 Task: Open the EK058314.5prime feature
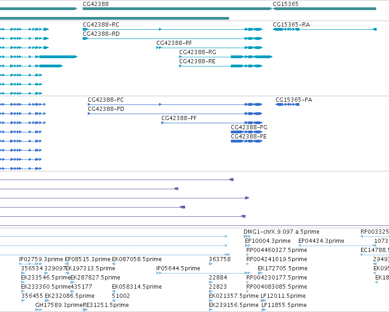click(137, 287)
